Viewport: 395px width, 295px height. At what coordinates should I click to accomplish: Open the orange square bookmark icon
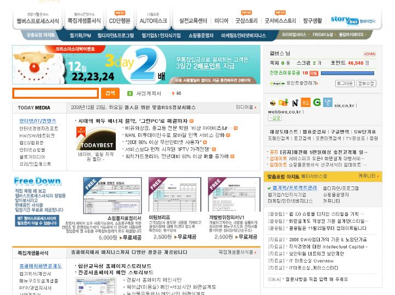(306, 103)
